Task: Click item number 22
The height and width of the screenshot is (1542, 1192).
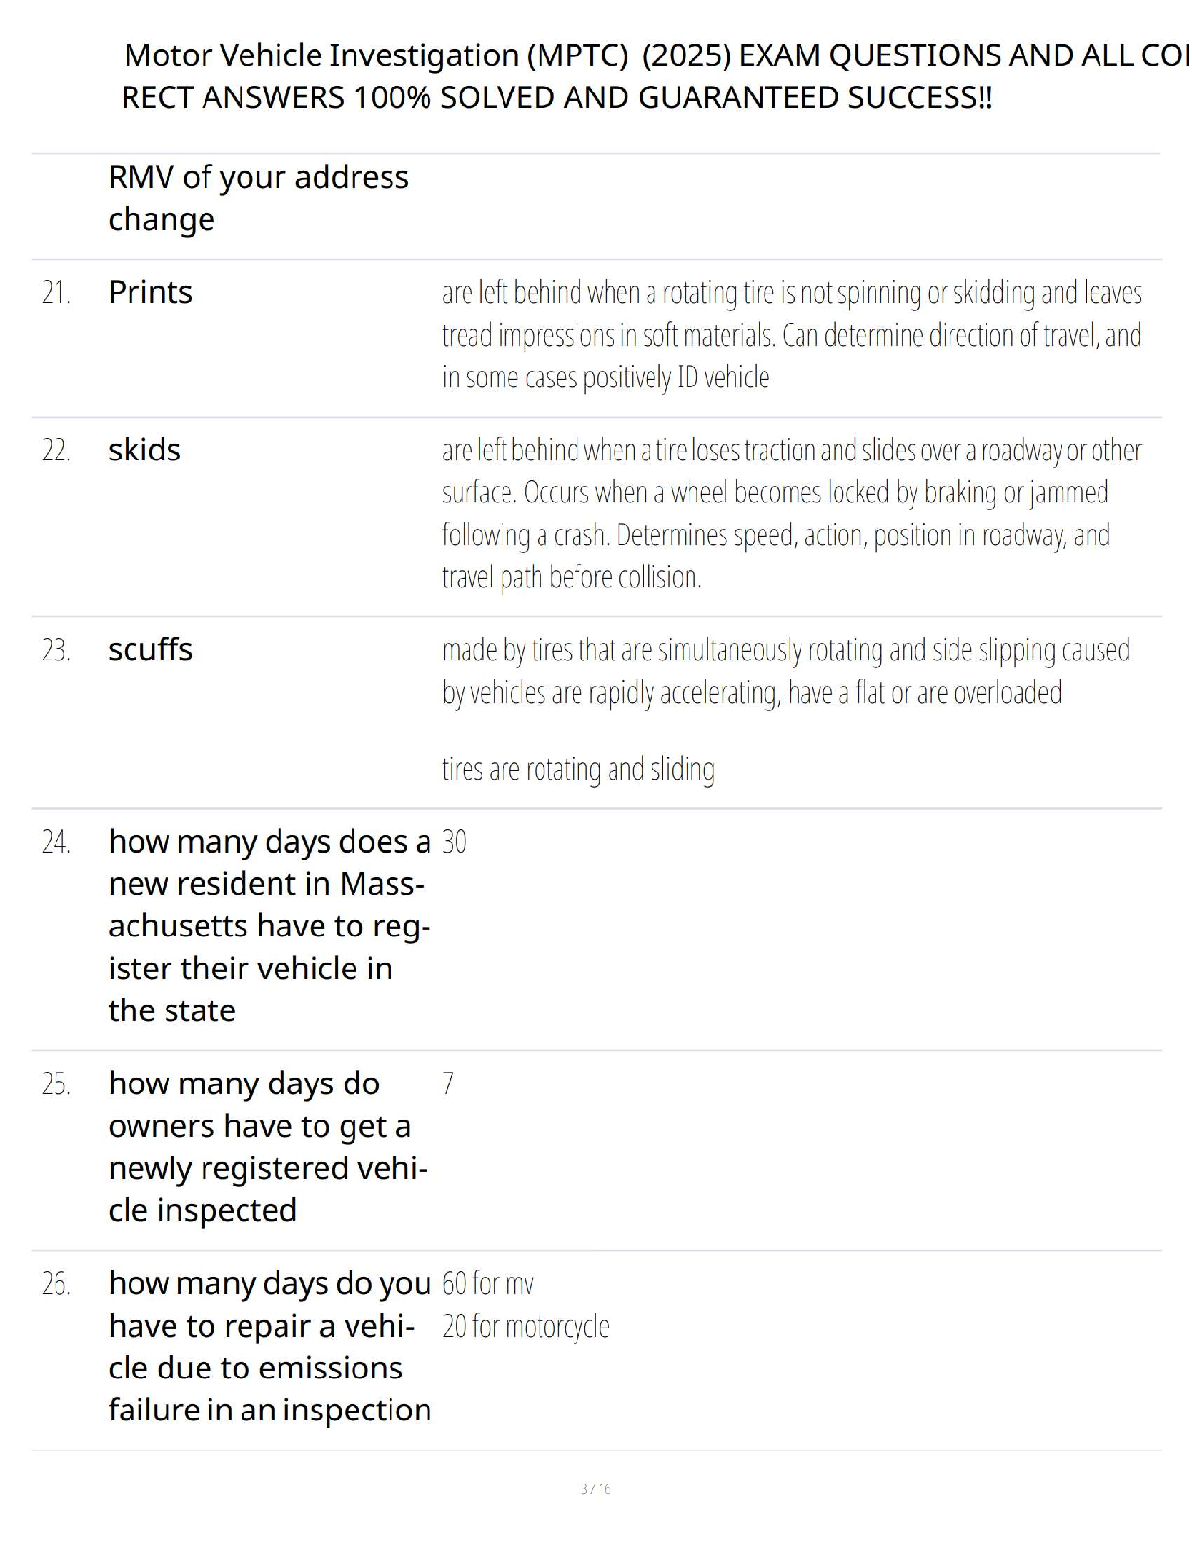Action: tap(56, 450)
